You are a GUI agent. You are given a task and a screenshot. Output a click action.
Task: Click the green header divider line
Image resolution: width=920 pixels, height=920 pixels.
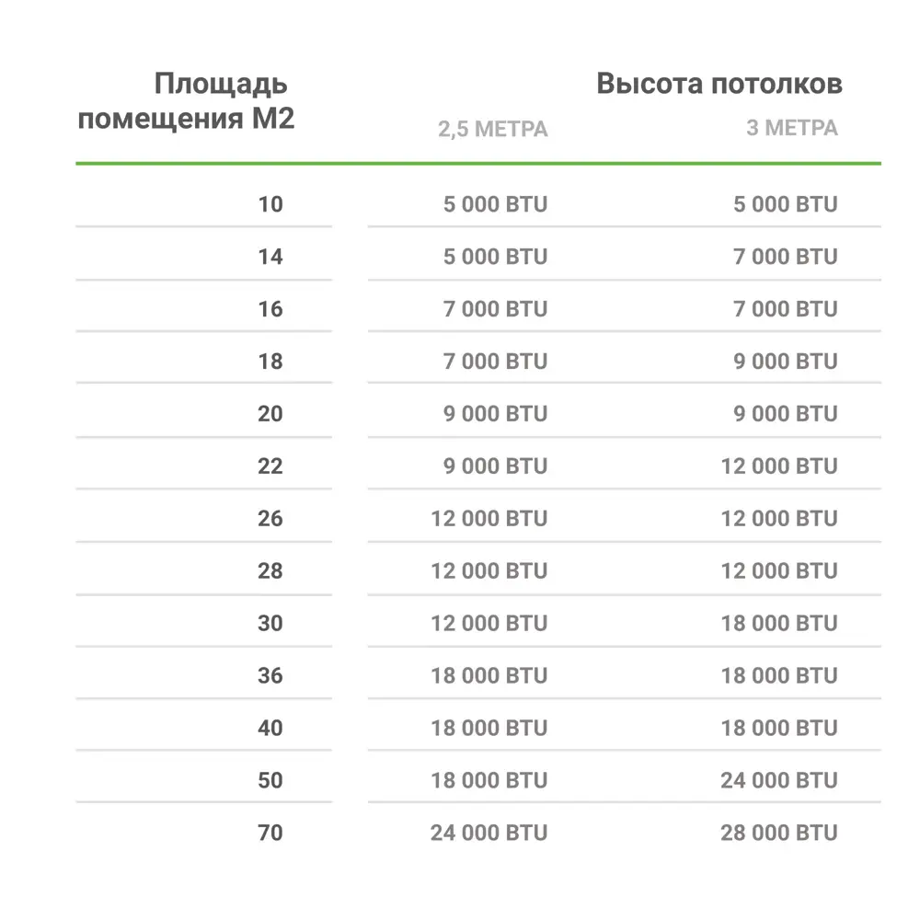pyautogui.click(x=478, y=164)
